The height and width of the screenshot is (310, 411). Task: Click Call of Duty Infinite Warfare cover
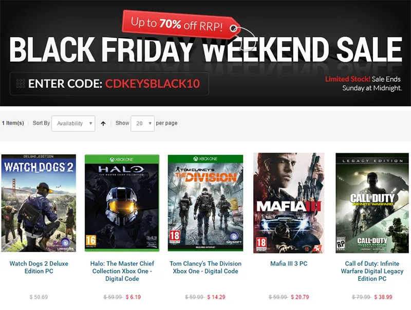pyautogui.click(x=372, y=203)
